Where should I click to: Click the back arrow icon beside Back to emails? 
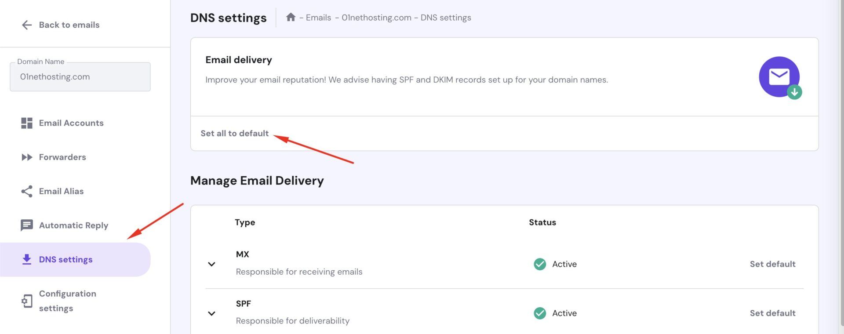click(27, 25)
